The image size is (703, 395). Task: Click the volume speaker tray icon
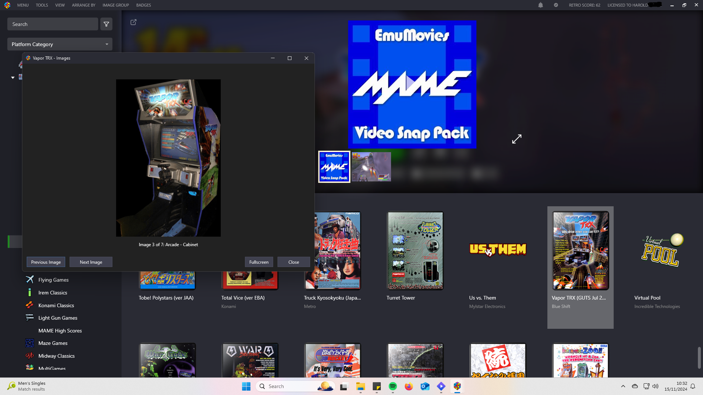[655, 386]
